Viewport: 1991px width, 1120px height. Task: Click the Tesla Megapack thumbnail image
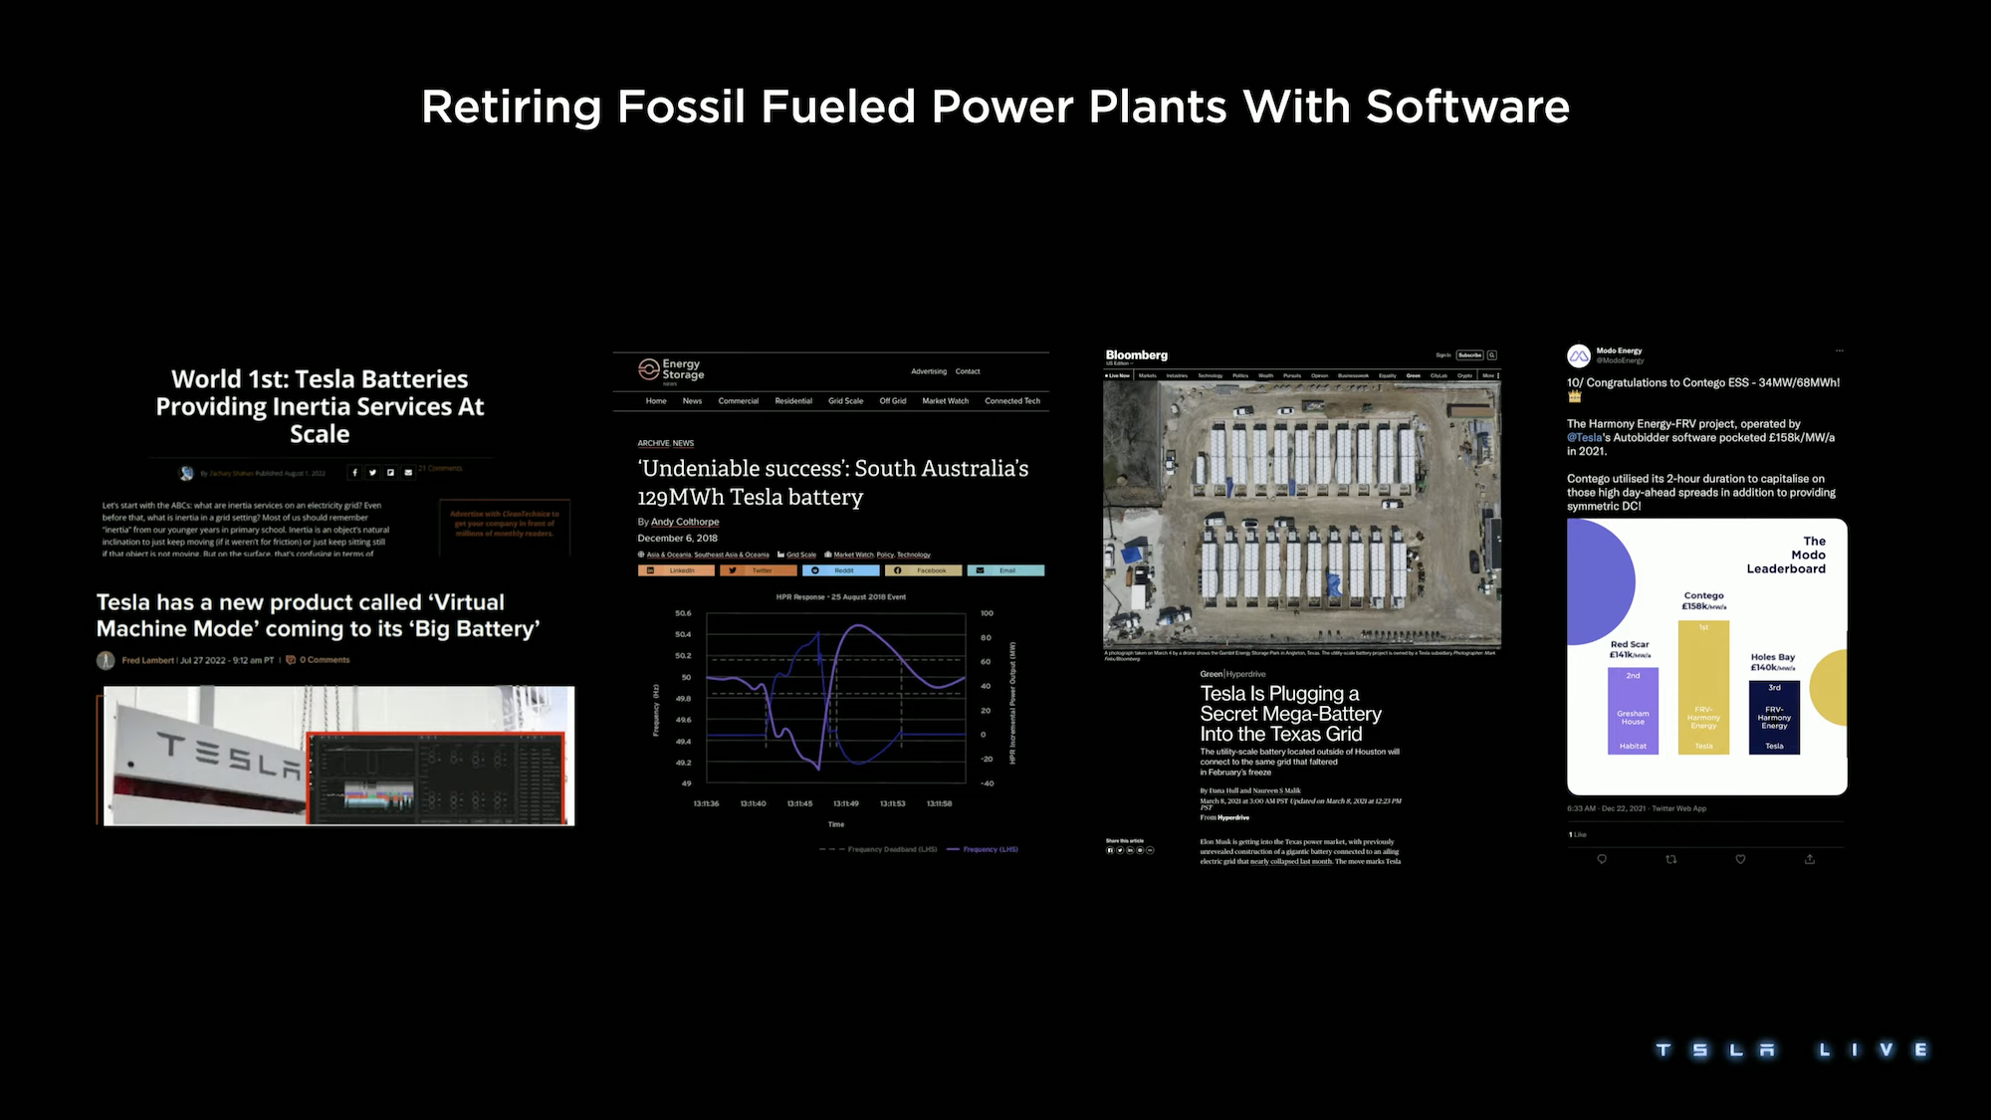pyautogui.click(x=338, y=756)
